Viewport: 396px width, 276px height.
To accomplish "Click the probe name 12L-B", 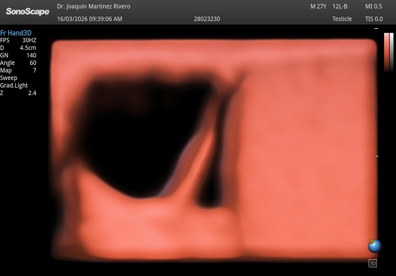I will 340,6.
